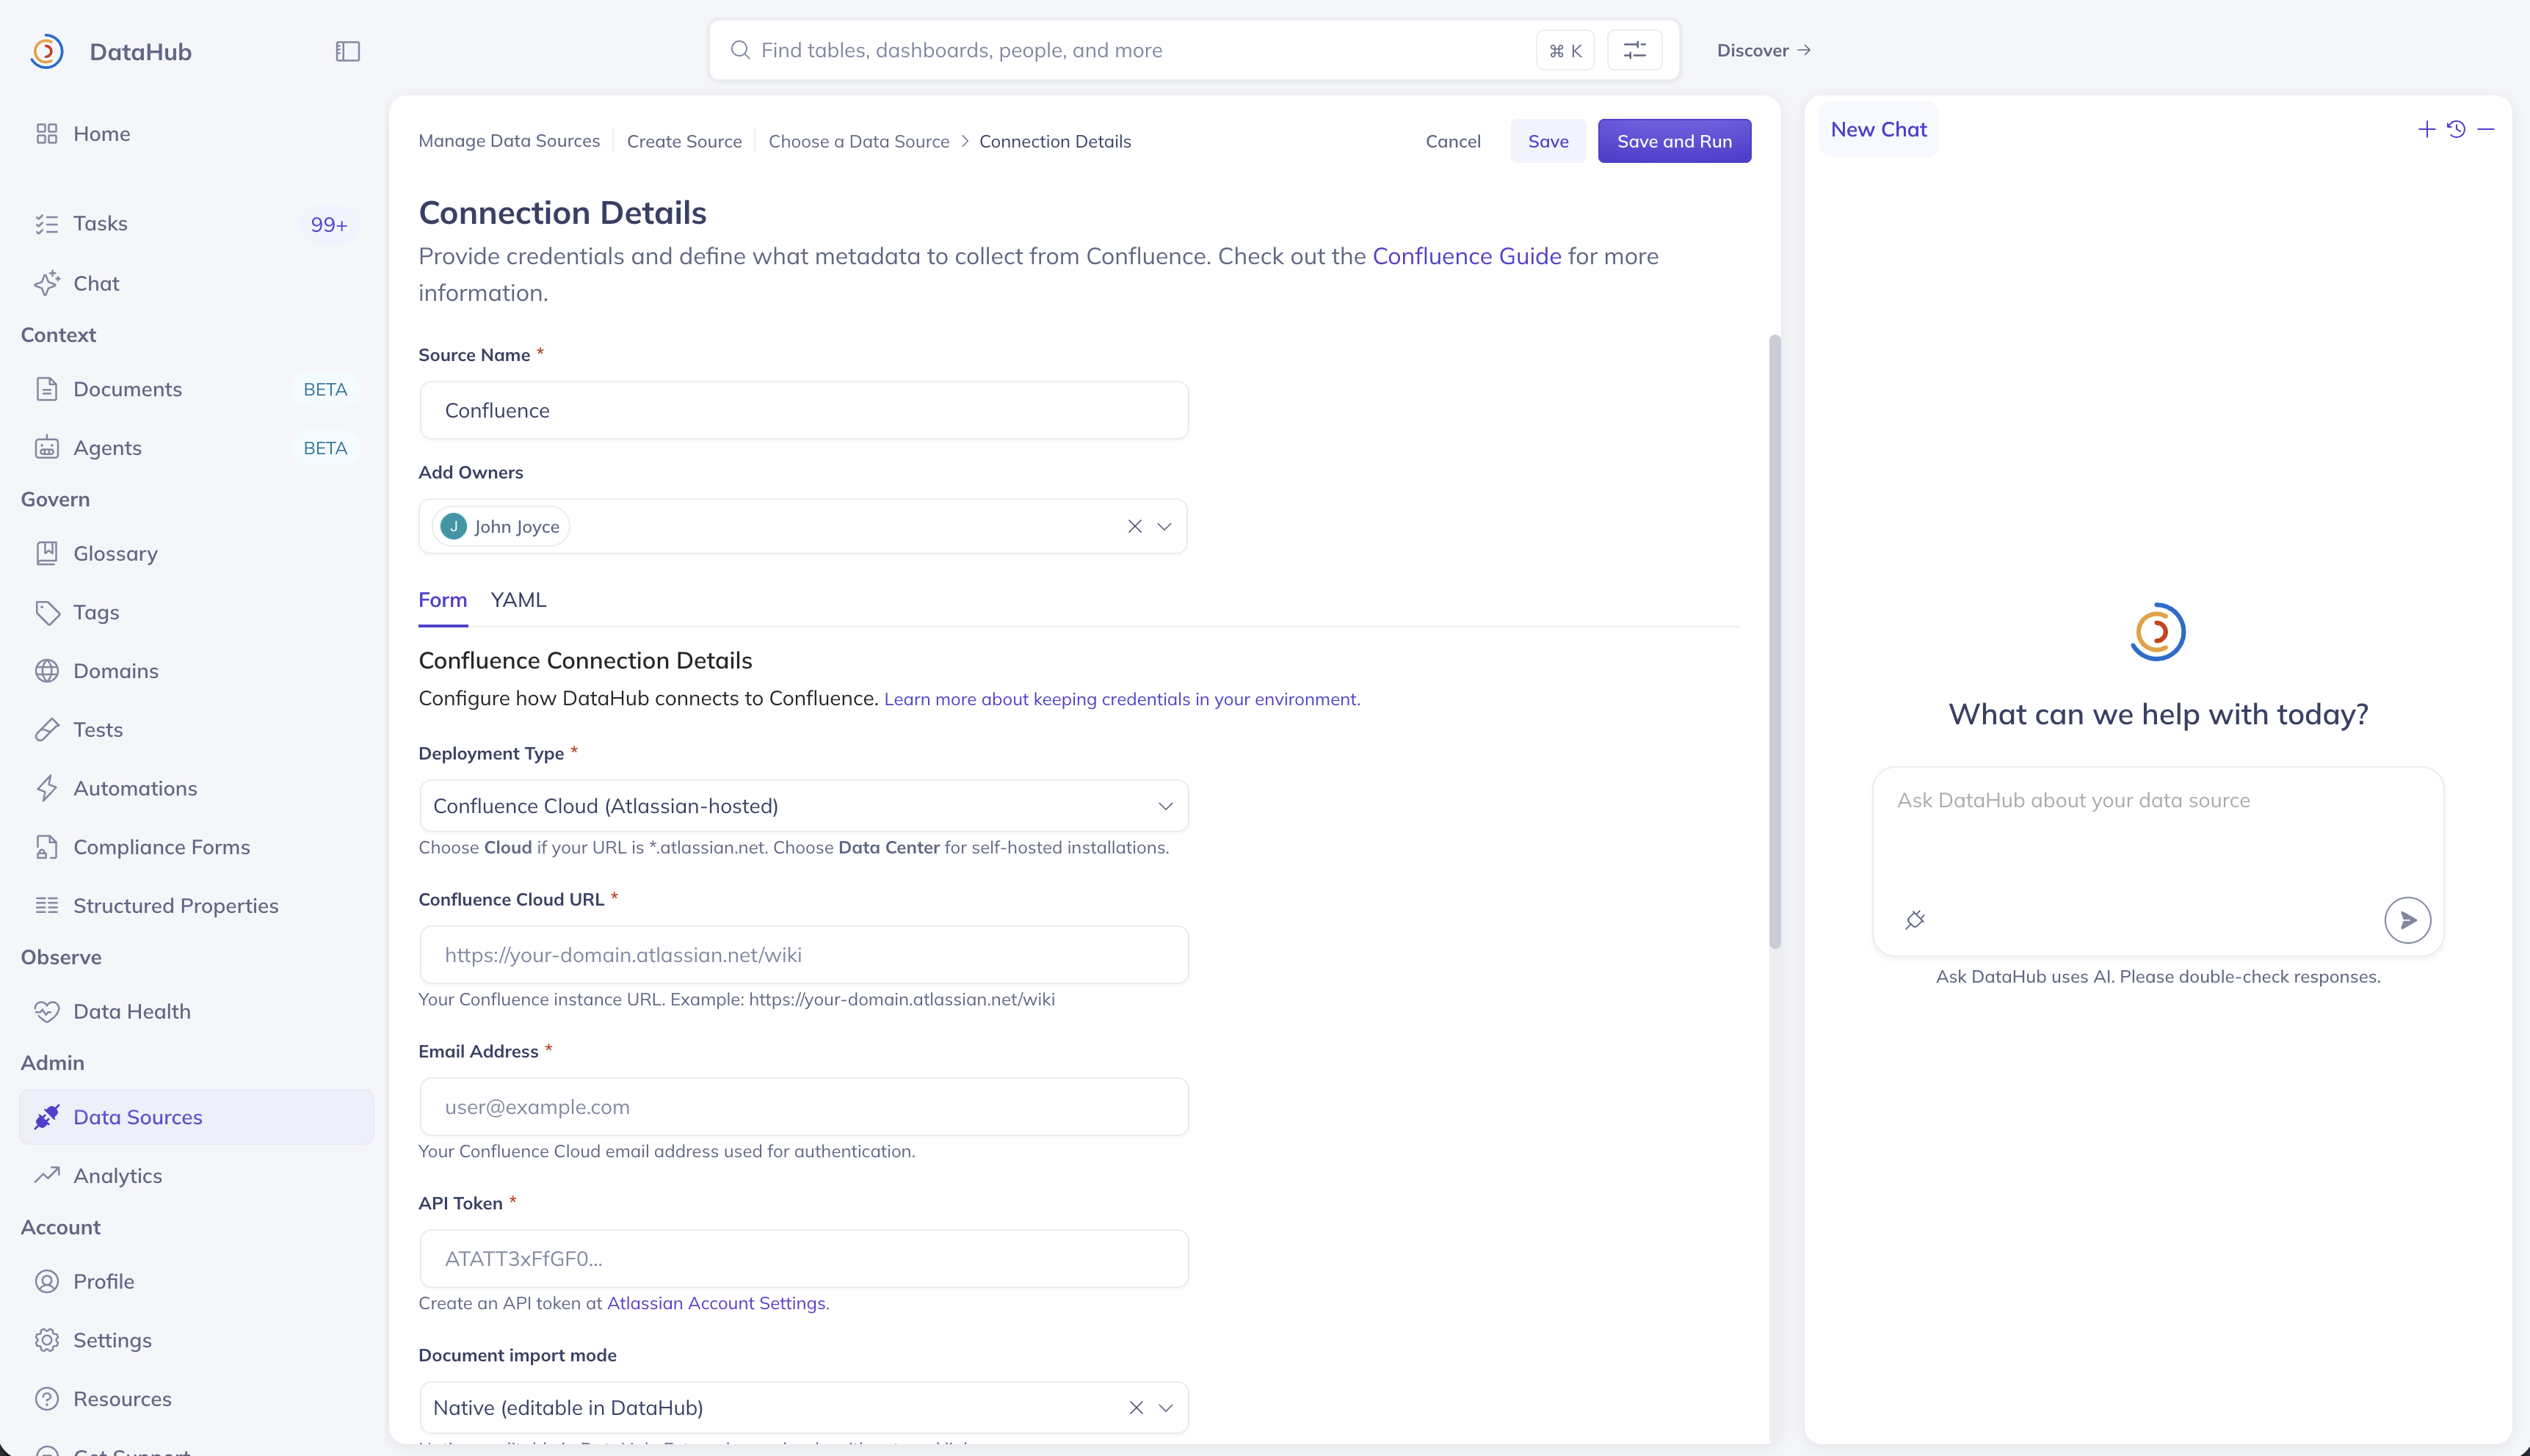Click the Tags label icon

click(47, 612)
